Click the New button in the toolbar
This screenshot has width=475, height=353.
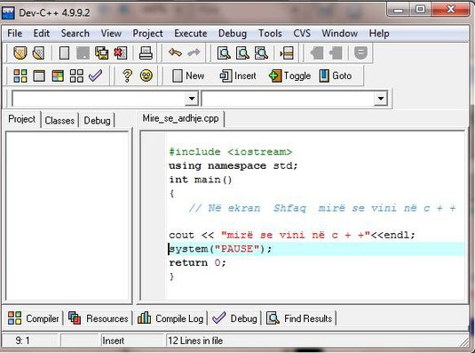pos(188,76)
